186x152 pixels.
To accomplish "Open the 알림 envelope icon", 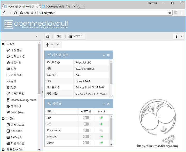I will (8, 69).
